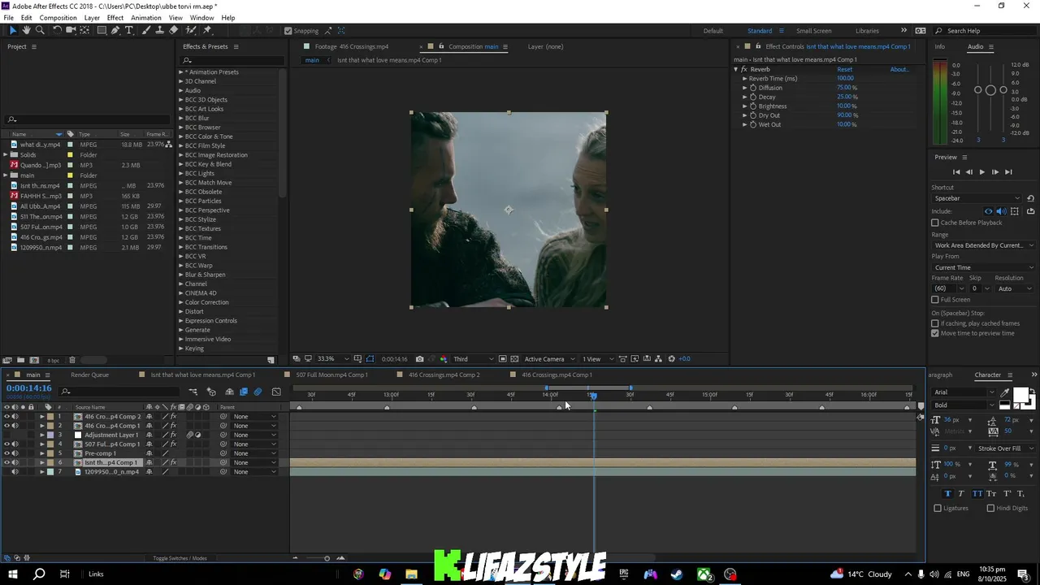Hide layer 1 416 Crossings Comp 2 eye

pyautogui.click(x=6, y=416)
